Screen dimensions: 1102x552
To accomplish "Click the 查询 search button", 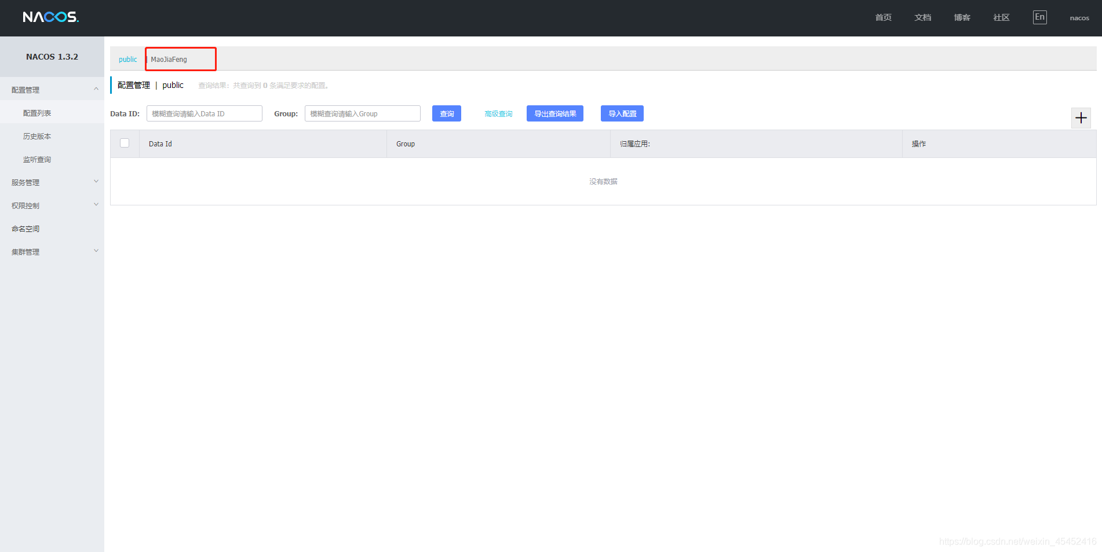I will [x=447, y=113].
